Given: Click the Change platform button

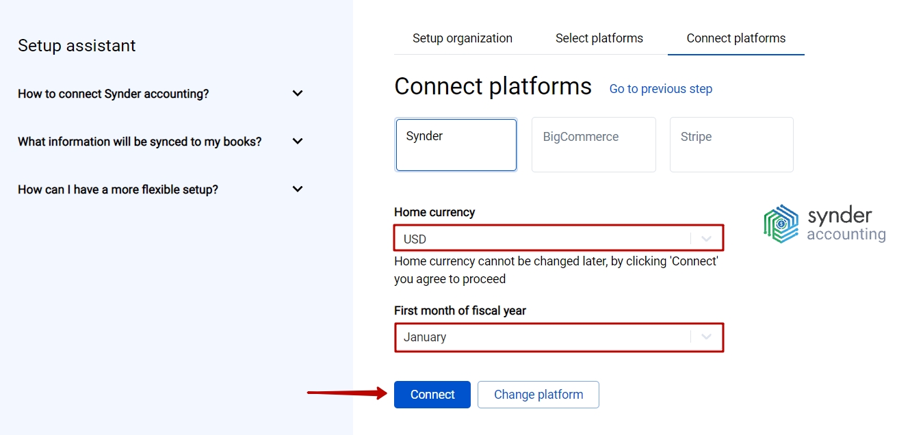Looking at the screenshot, I should (538, 395).
